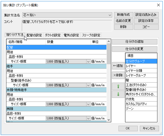
Task: Click the 仕分けの追加 button
Action: click(135, 42)
